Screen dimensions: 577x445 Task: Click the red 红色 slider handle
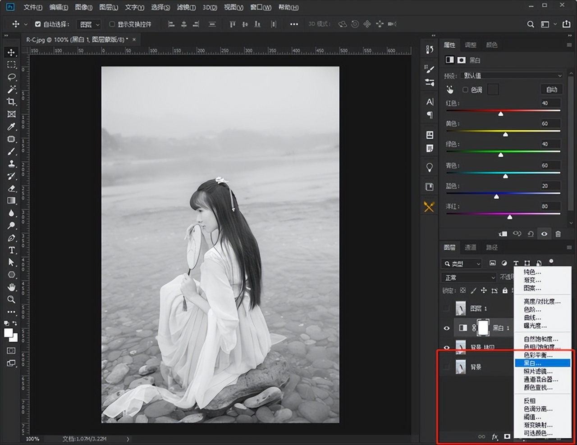pos(501,114)
